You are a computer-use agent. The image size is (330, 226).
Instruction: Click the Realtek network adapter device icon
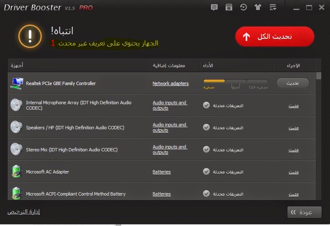pos(16,83)
